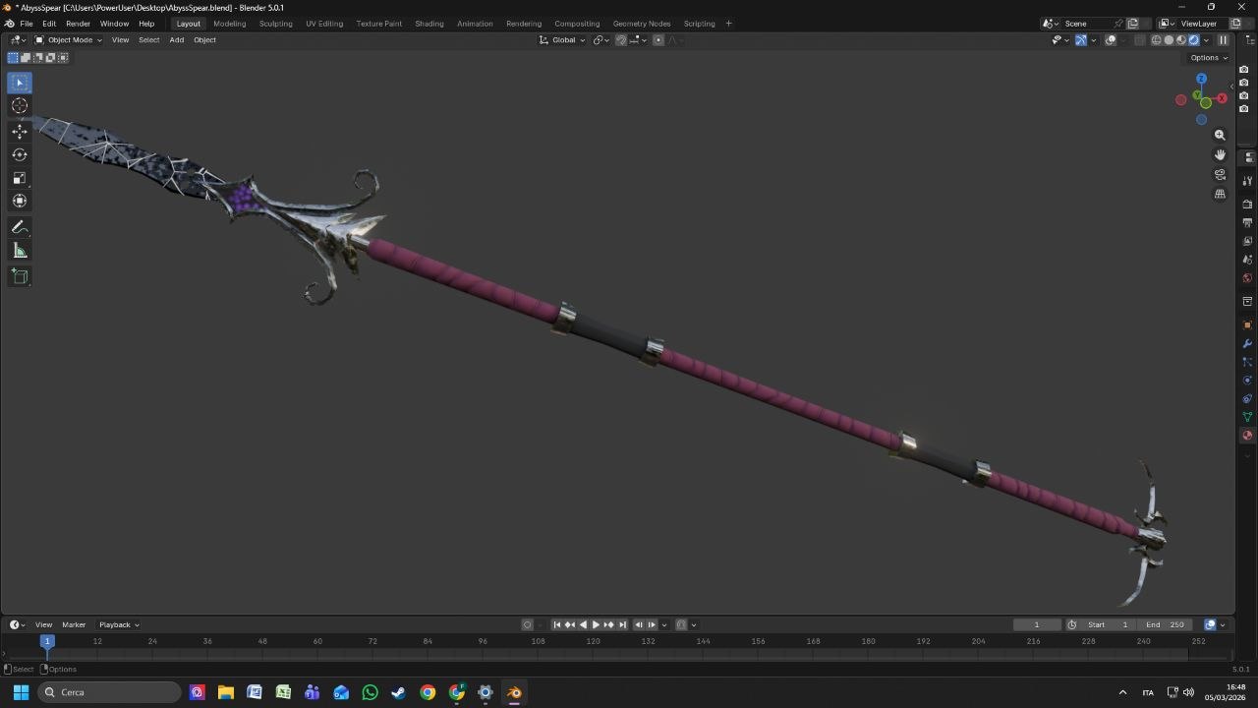Open the Modeling workspace tab

click(x=229, y=23)
